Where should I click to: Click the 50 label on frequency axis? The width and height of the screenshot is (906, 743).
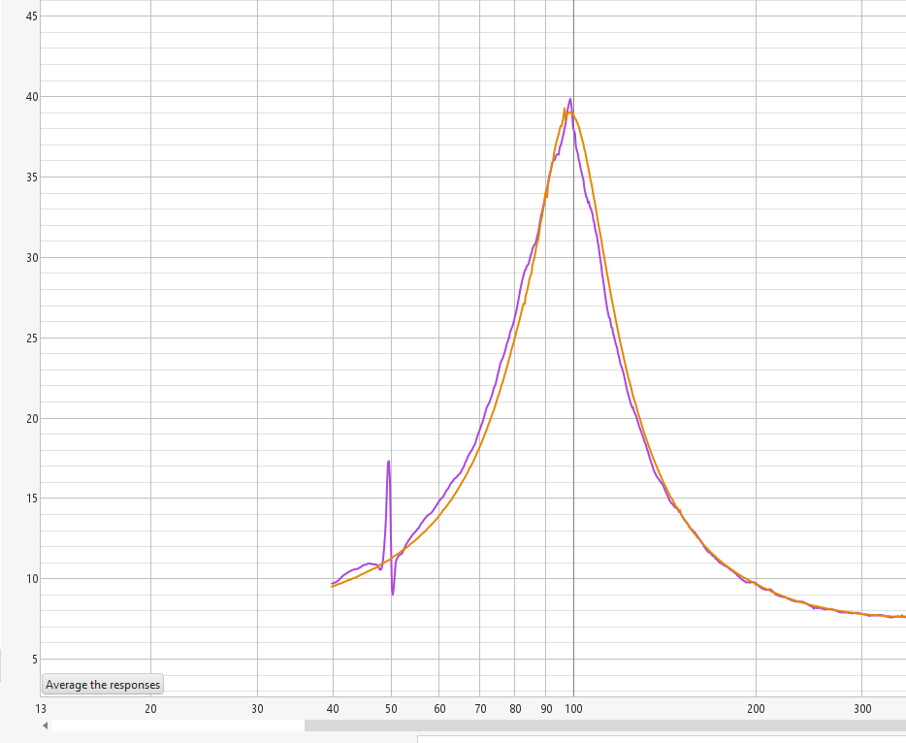(x=391, y=709)
